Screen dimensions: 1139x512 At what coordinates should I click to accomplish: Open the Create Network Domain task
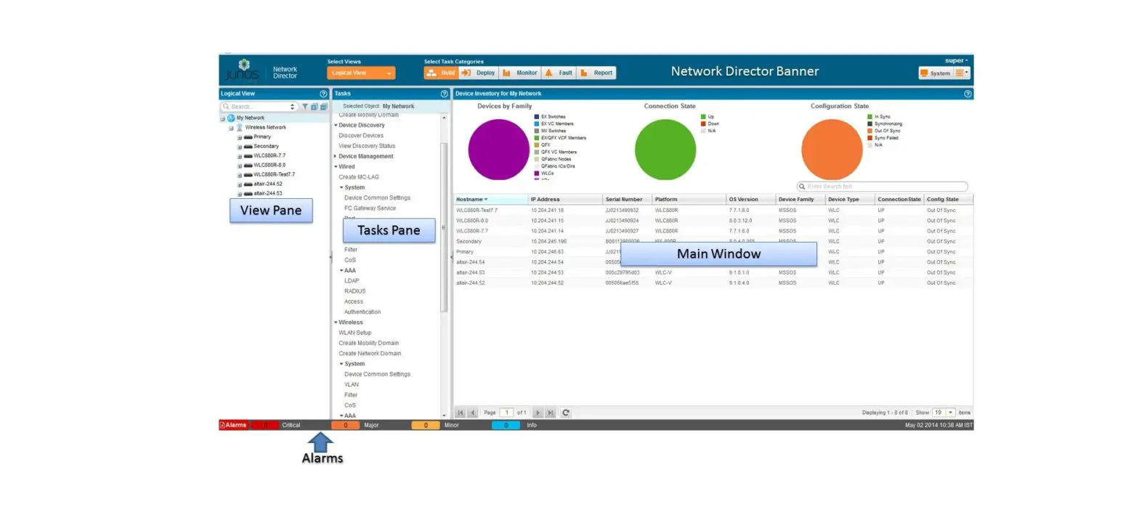370,353
